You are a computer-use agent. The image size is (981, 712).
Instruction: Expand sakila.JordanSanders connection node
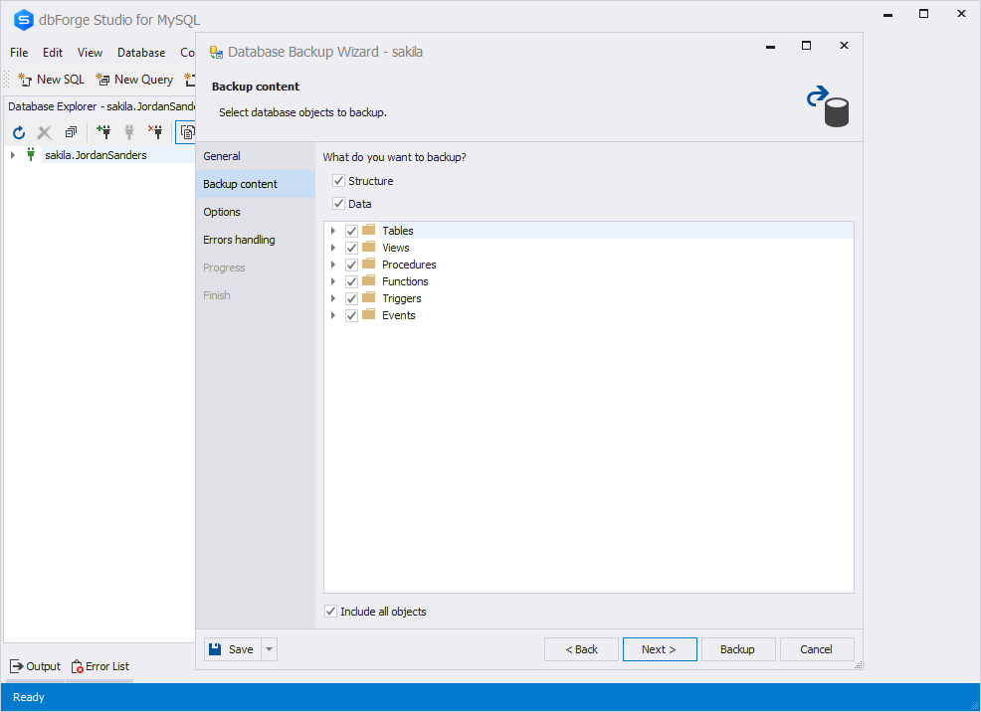coord(13,155)
